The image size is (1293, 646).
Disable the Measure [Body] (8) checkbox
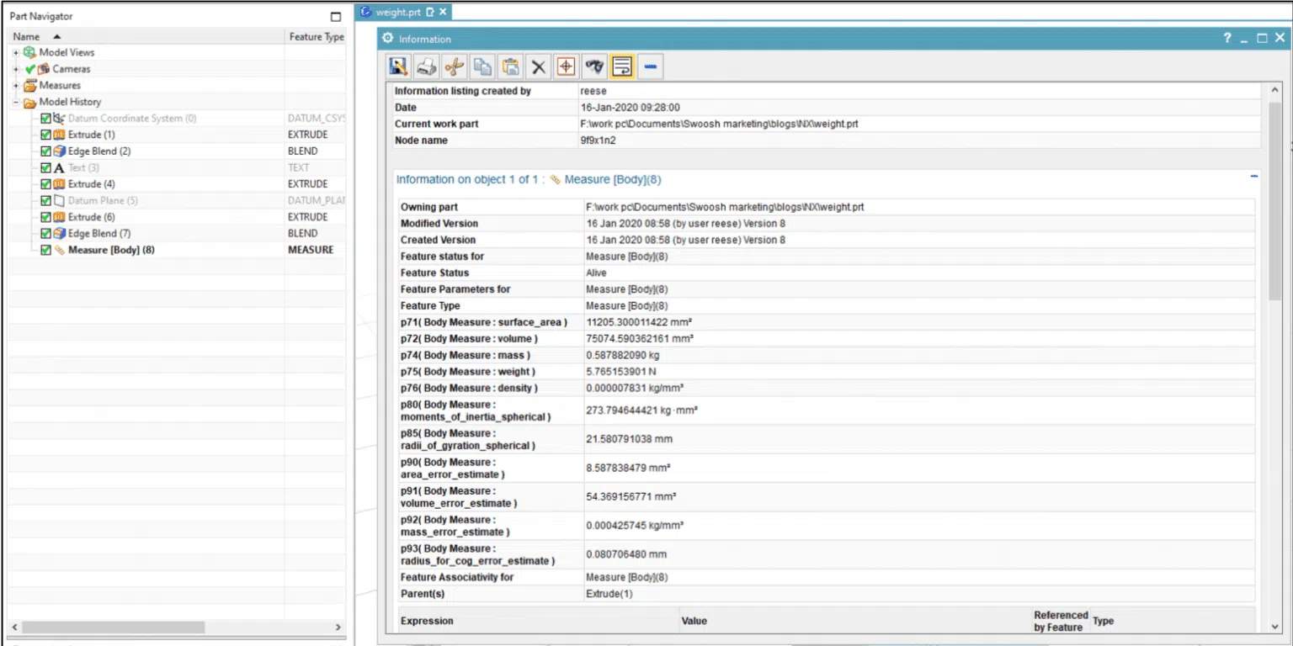click(x=45, y=250)
